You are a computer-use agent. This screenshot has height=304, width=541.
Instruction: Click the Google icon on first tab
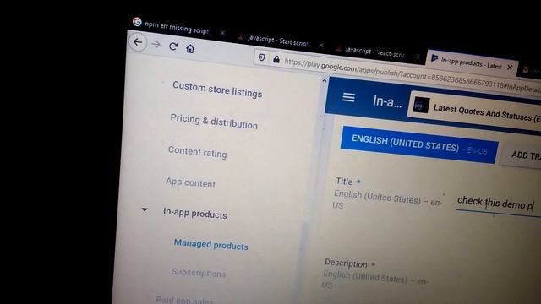pos(137,22)
